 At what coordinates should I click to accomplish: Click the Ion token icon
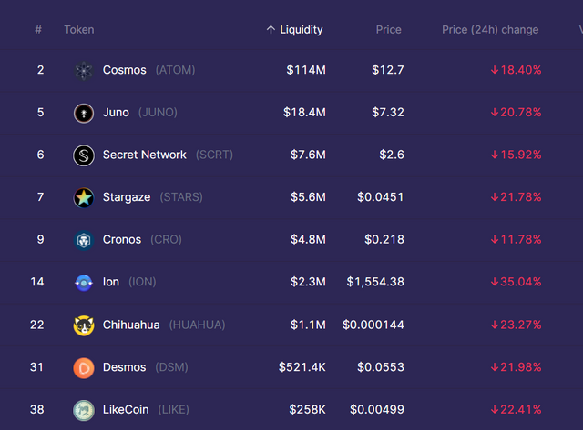pos(84,283)
